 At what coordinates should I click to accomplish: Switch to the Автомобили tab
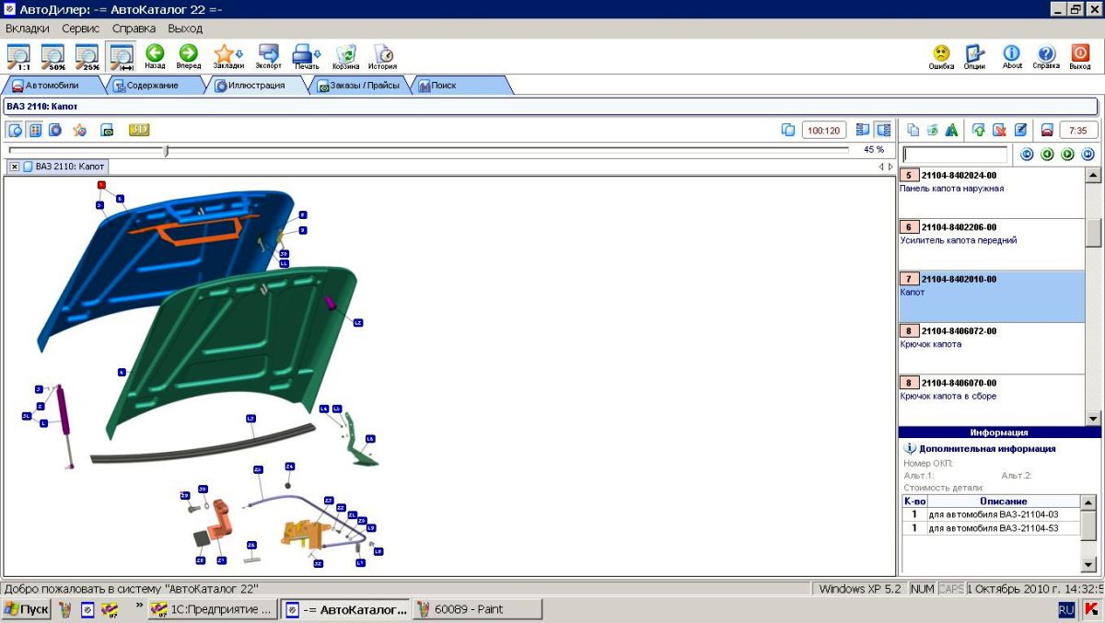pyautogui.click(x=52, y=86)
